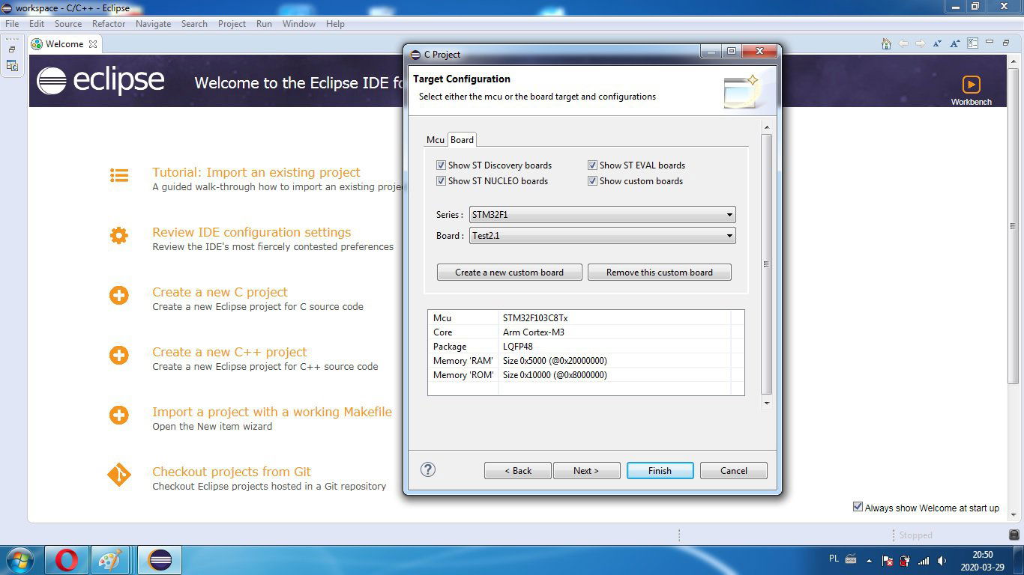This screenshot has height=575, width=1024.
Task: Open the Help menu
Action: 335,24
